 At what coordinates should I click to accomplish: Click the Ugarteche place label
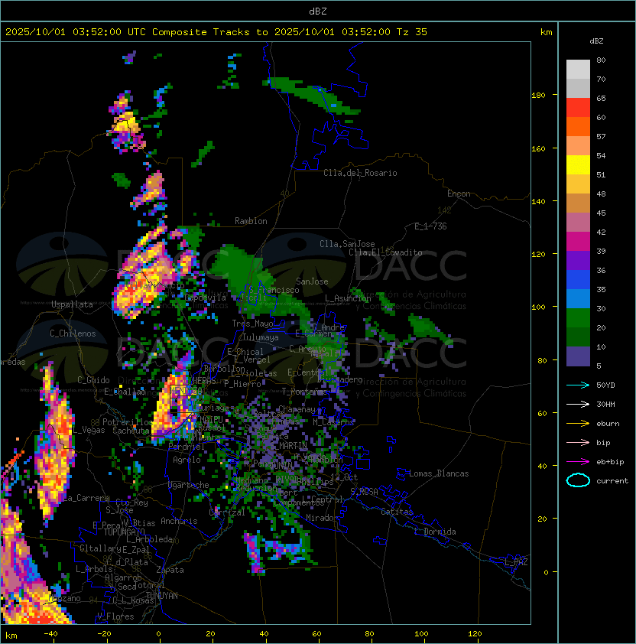point(189,485)
